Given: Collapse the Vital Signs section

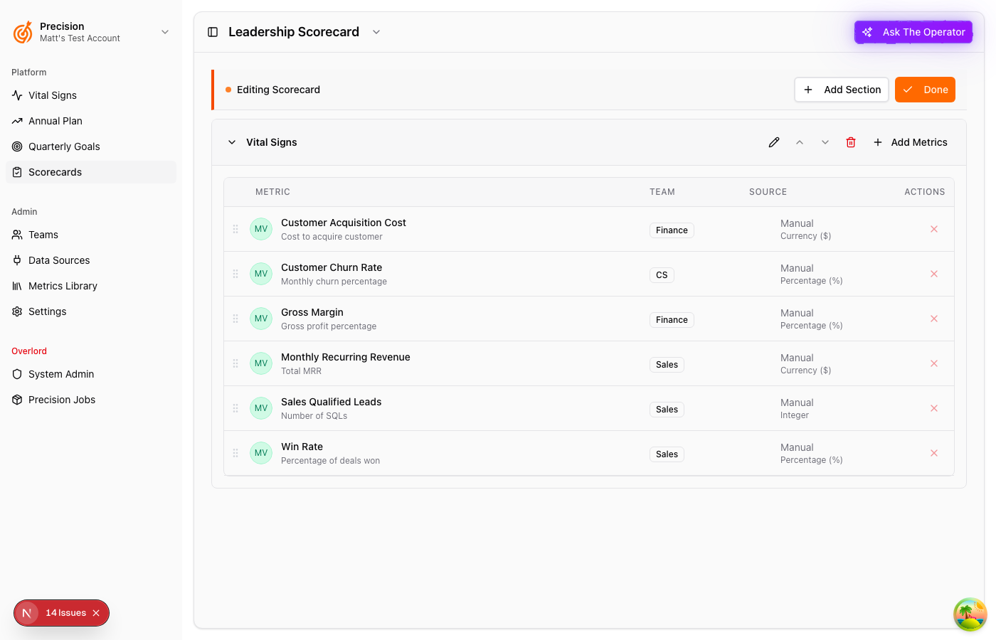Looking at the screenshot, I should [x=232, y=142].
